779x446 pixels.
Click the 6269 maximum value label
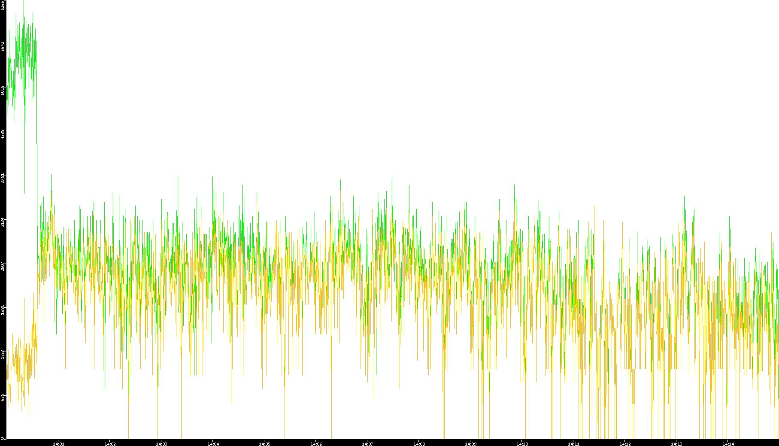(3, 6)
